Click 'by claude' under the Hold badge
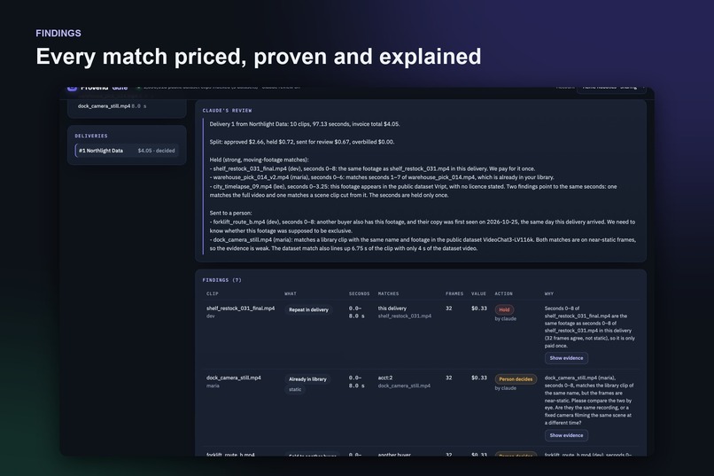 pyautogui.click(x=506, y=319)
